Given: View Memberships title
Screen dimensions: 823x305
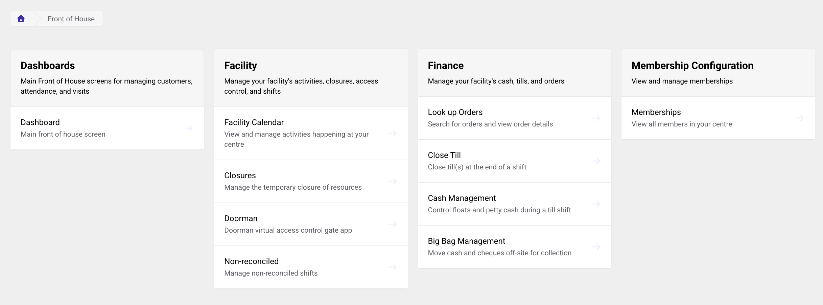Looking at the screenshot, I should pos(656,112).
